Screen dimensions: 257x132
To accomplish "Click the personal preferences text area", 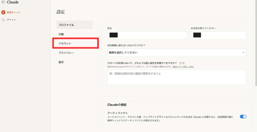I will pyautogui.click(x=177, y=77).
